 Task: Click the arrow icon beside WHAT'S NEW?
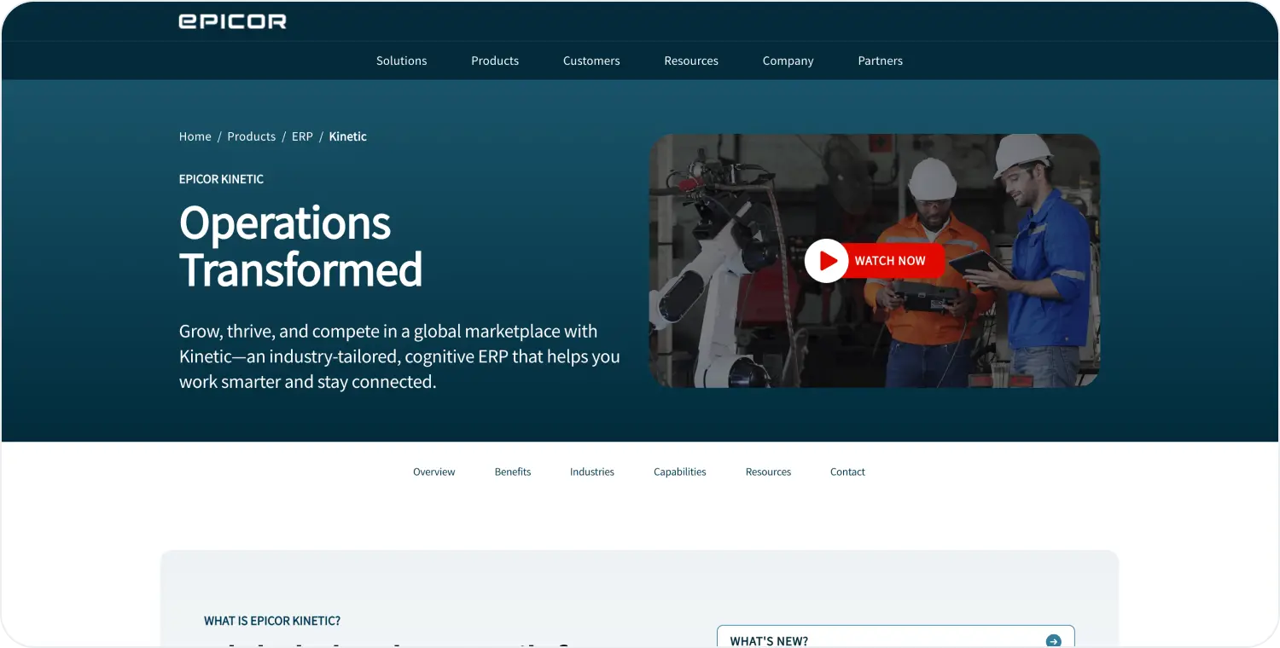click(1054, 641)
